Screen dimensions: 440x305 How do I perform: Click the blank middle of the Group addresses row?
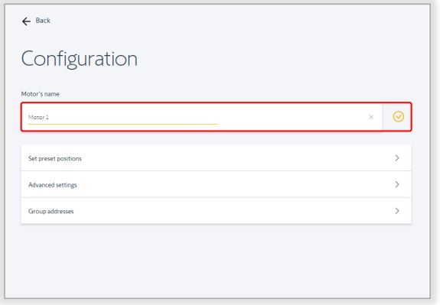tap(224, 211)
